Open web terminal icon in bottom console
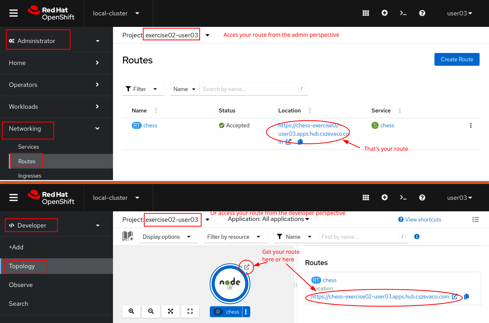489x323 pixels. [x=403, y=198]
